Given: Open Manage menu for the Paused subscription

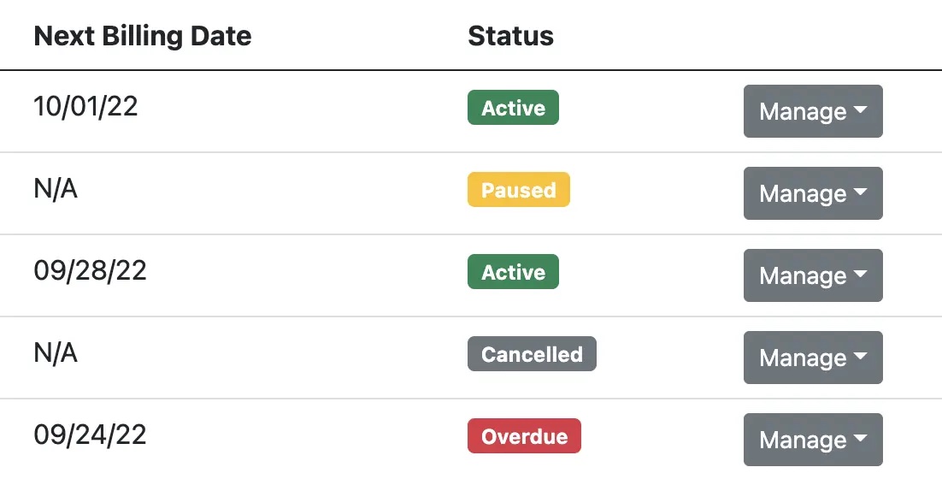Looking at the screenshot, I should click(812, 193).
